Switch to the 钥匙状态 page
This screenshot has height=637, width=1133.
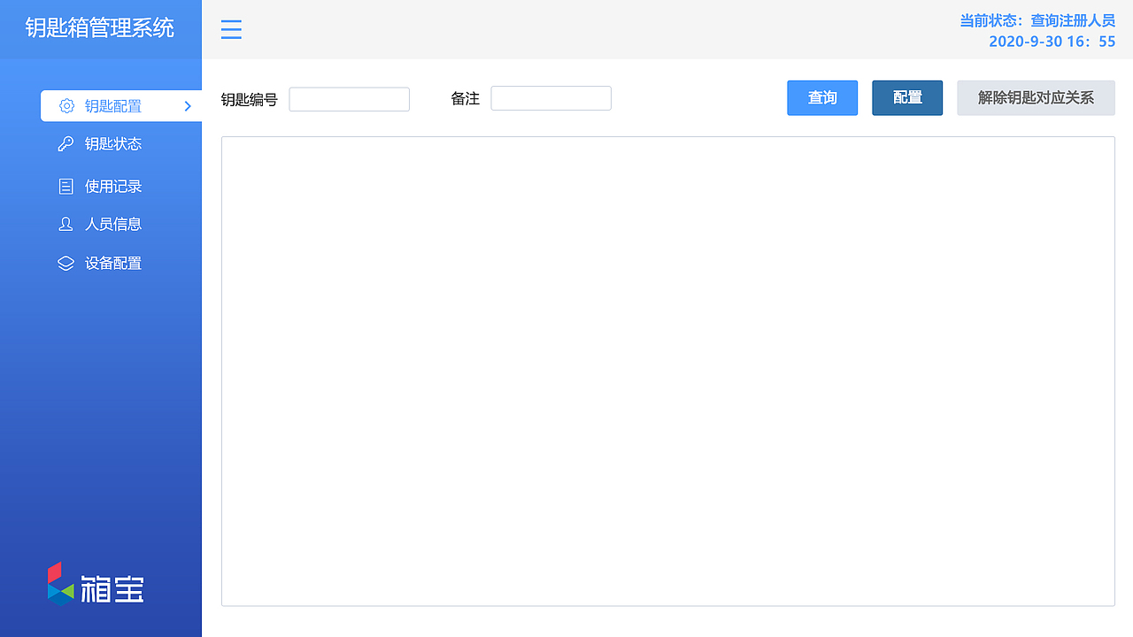tap(112, 143)
